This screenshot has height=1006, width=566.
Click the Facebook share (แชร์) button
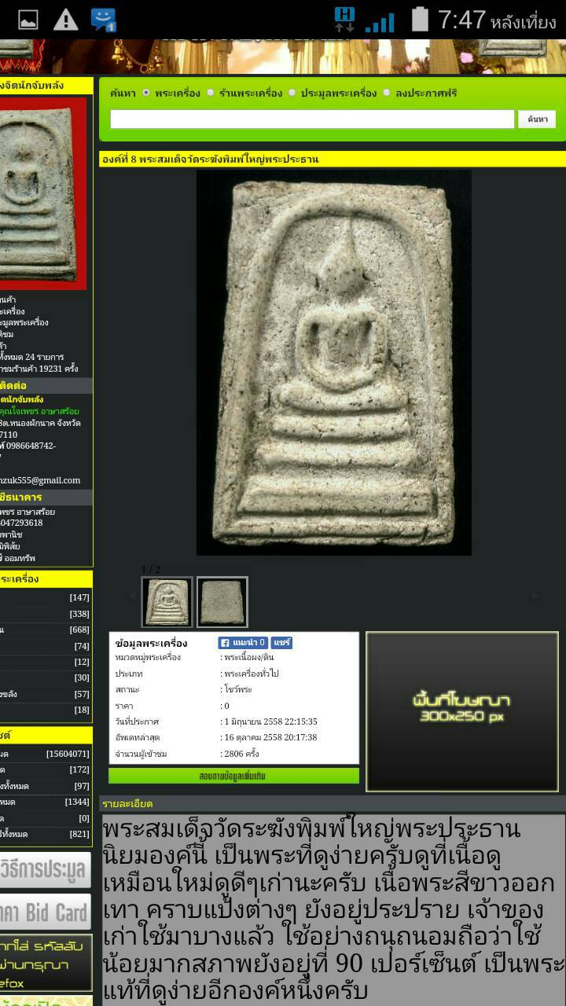click(281, 643)
